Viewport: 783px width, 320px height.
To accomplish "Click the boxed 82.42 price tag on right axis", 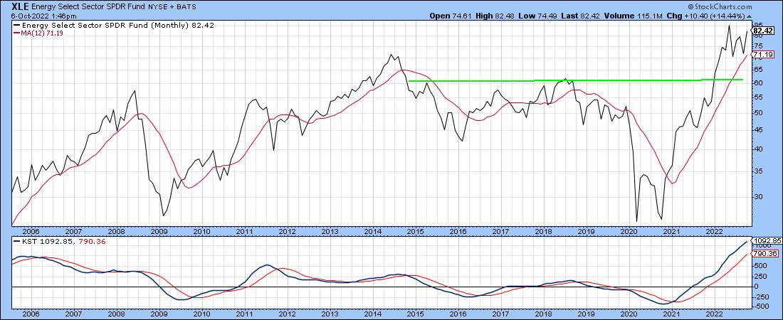I will click(762, 31).
